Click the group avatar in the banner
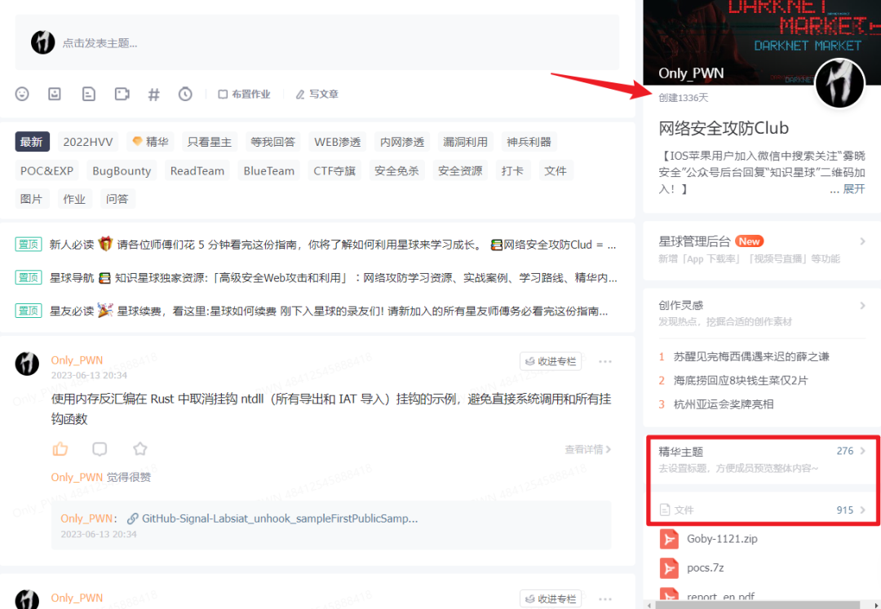This screenshot has height=609, width=881. 840,83
